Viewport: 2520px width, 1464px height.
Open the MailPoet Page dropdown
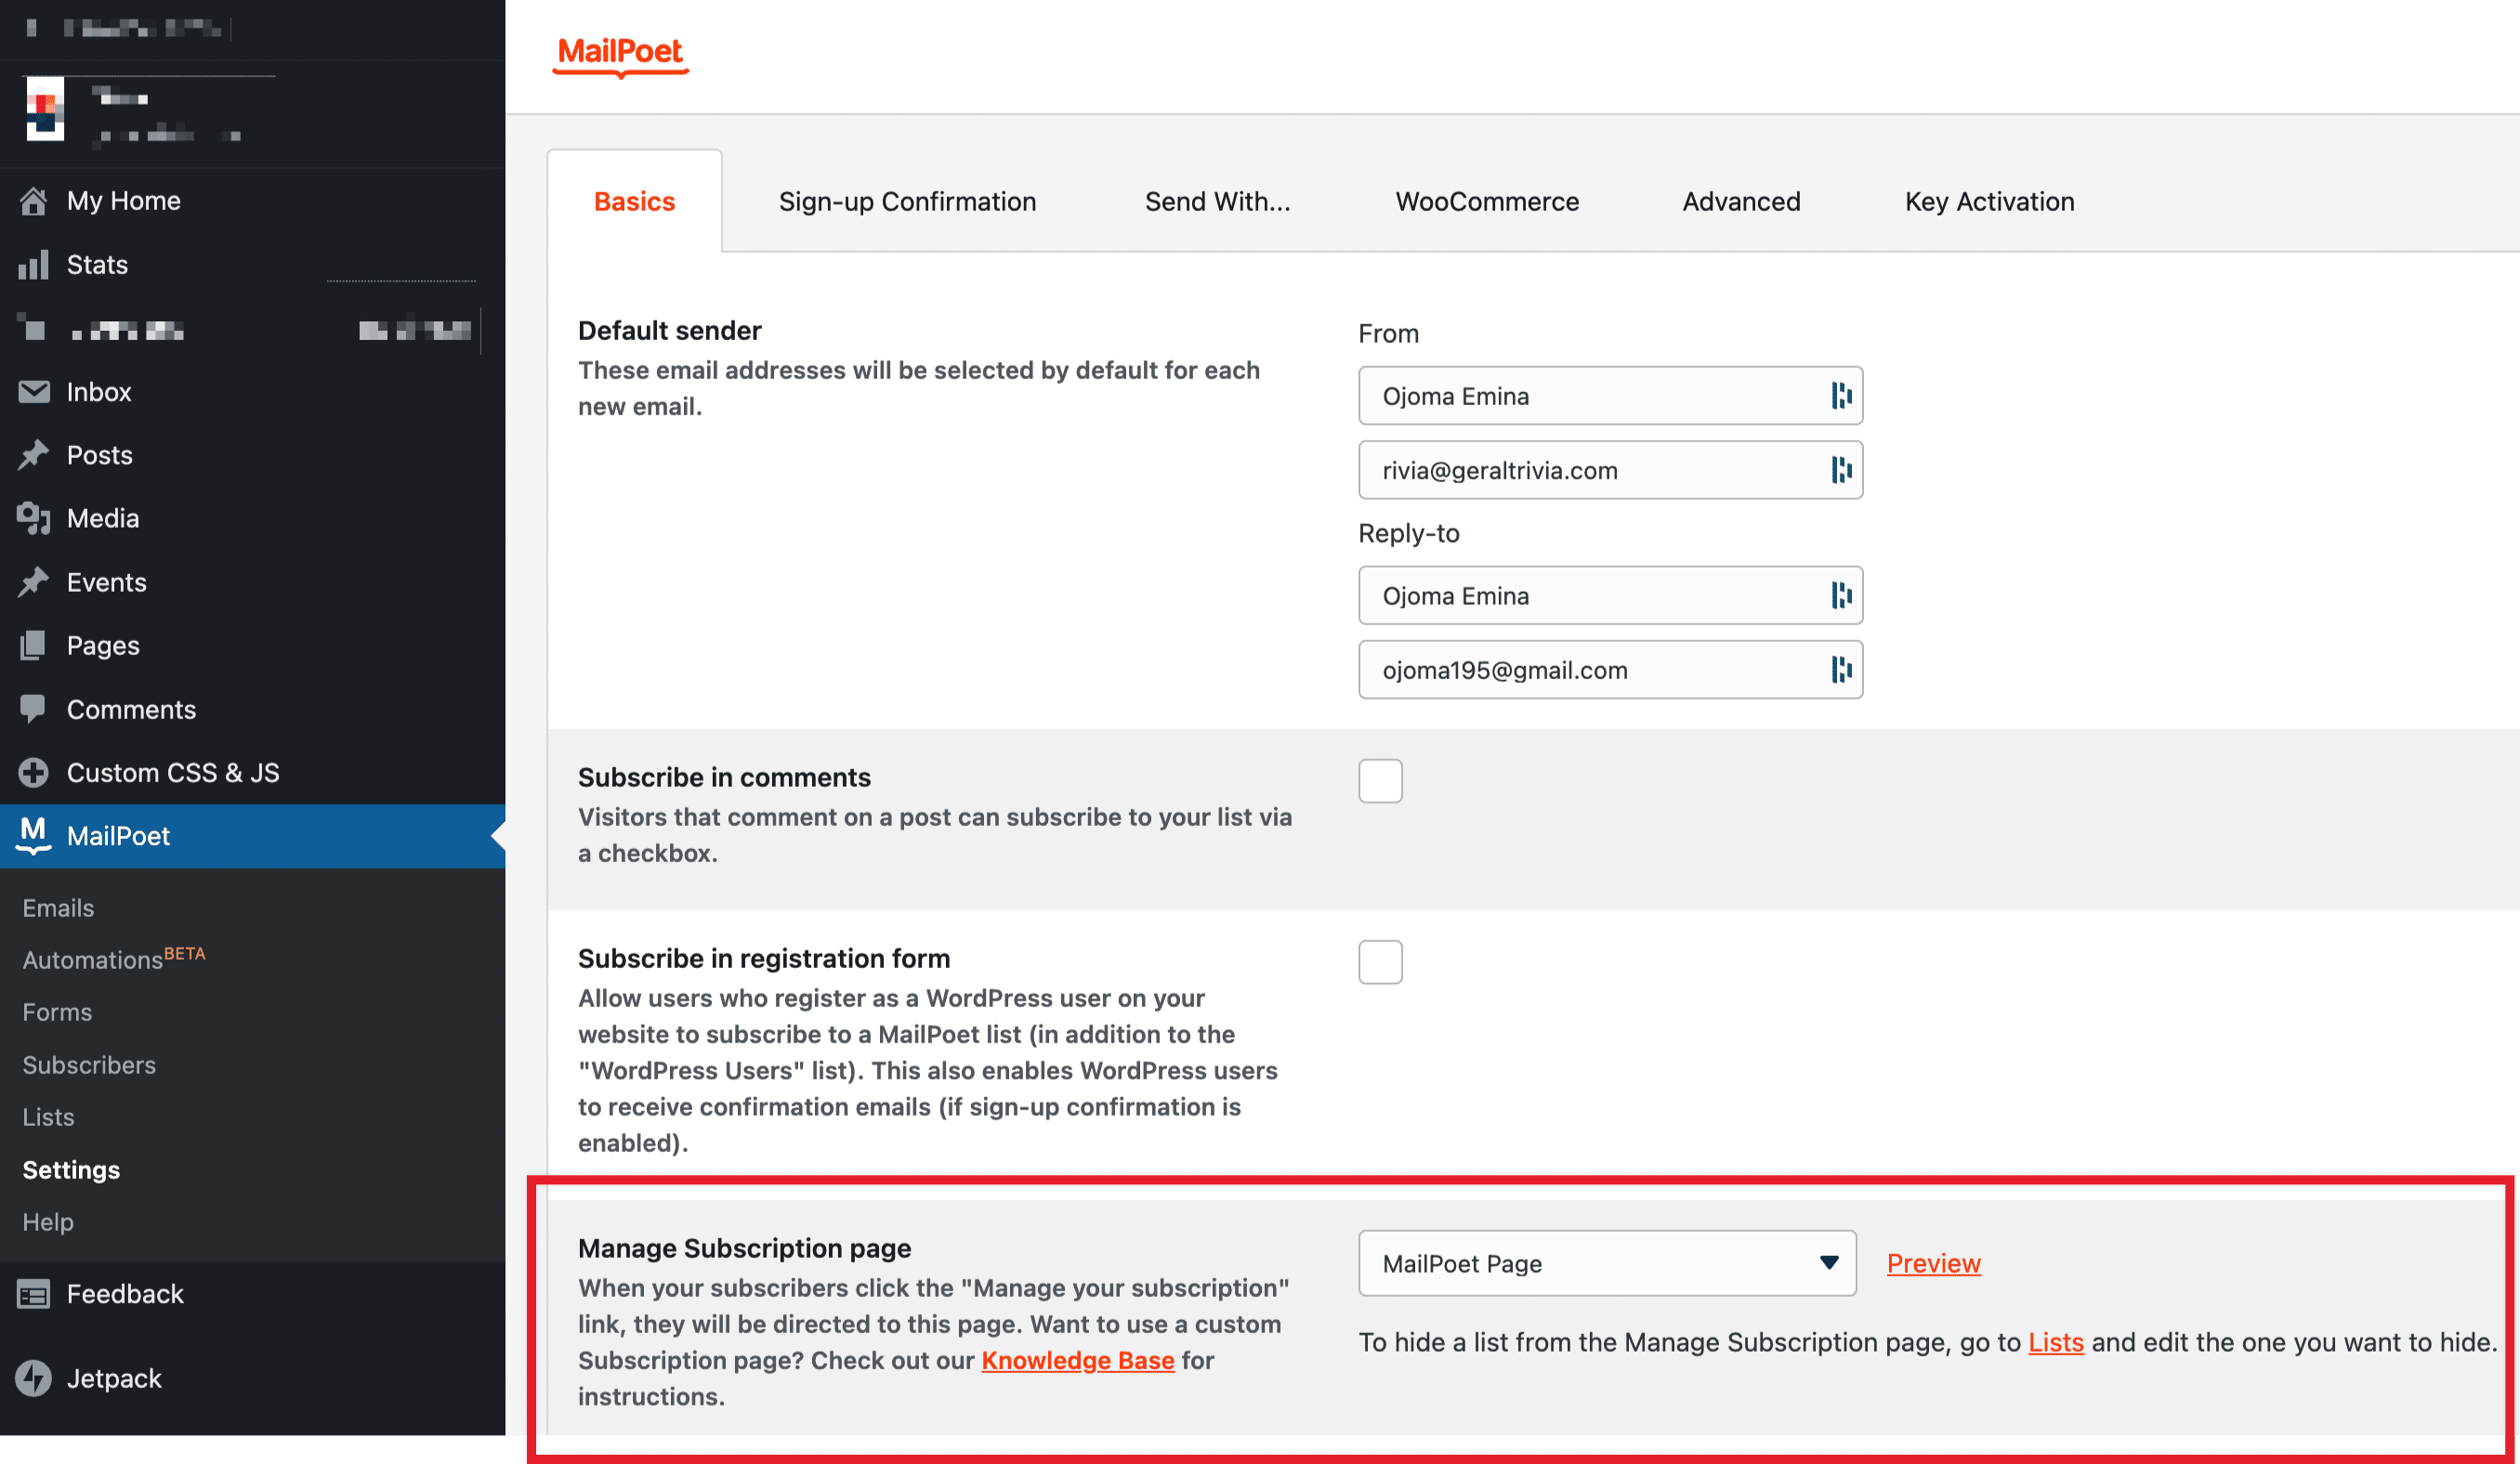click(1606, 1263)
